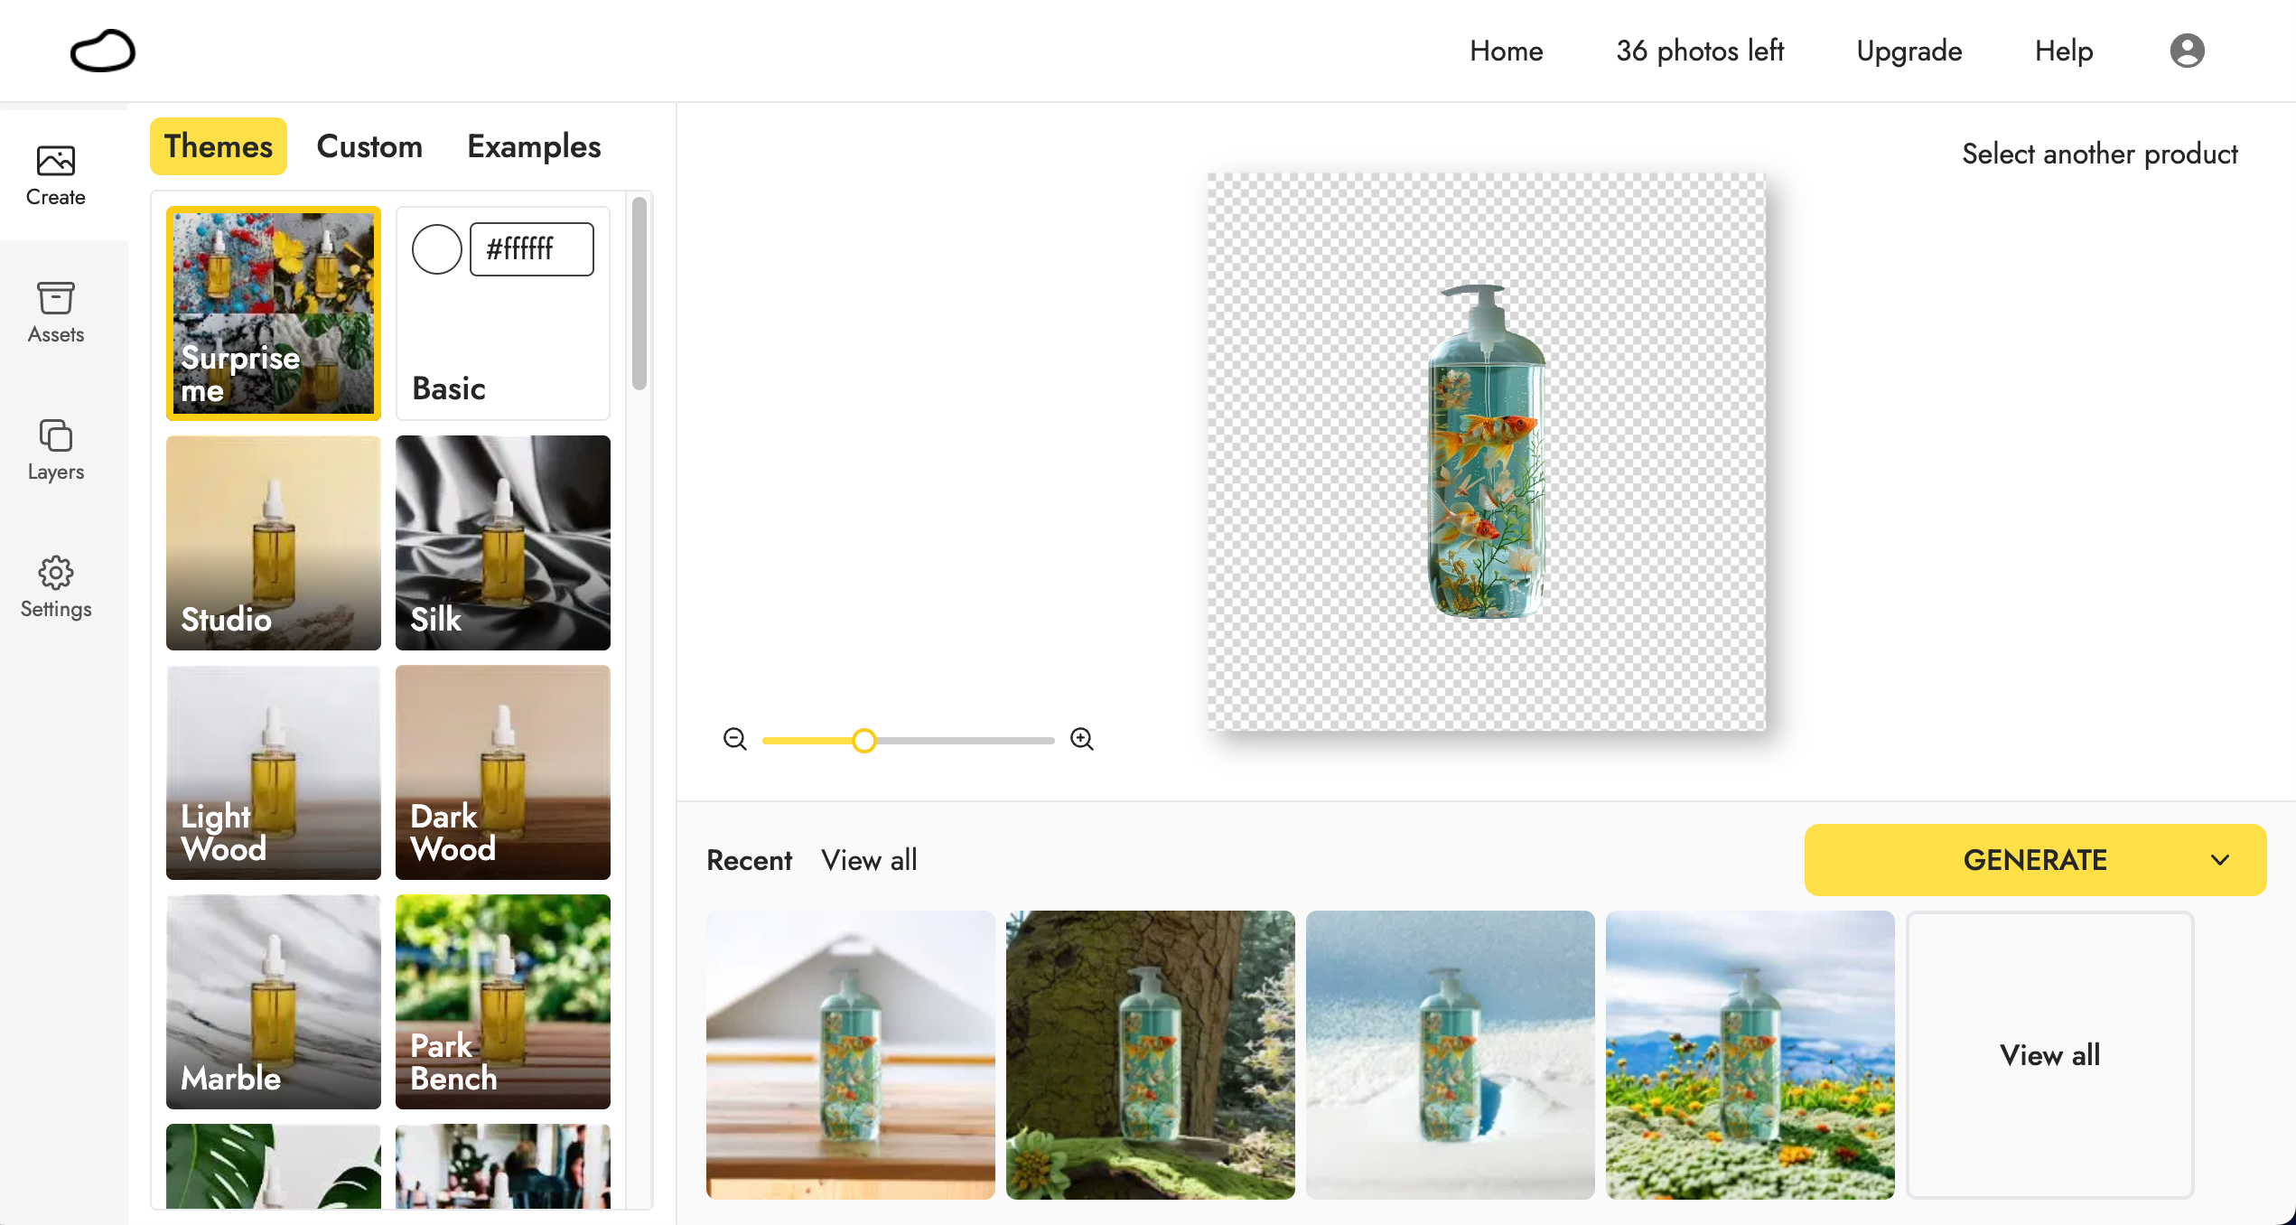Screen dimensions: 2296x1225
Task: Click the fish bottle product on canvas
Action: (1487, 452)
